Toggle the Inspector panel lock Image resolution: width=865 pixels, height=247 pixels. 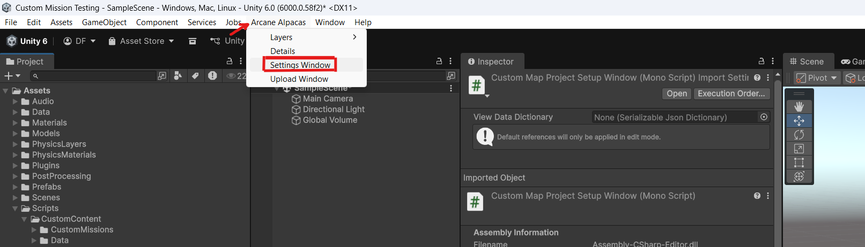762,61
